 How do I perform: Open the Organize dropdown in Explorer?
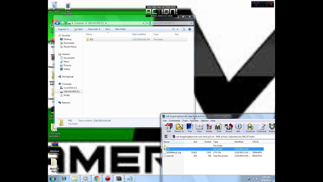click(x=63, y=29)
